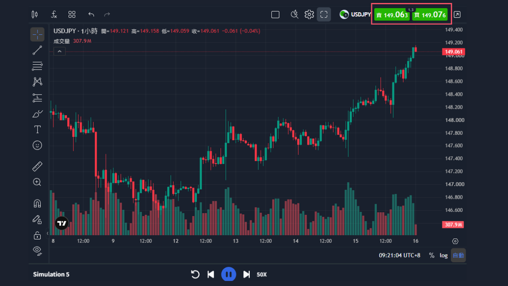Select the brush drawing tool
Image resolution: width=508 pixels, height=286 pixels.
click(37, 114)
